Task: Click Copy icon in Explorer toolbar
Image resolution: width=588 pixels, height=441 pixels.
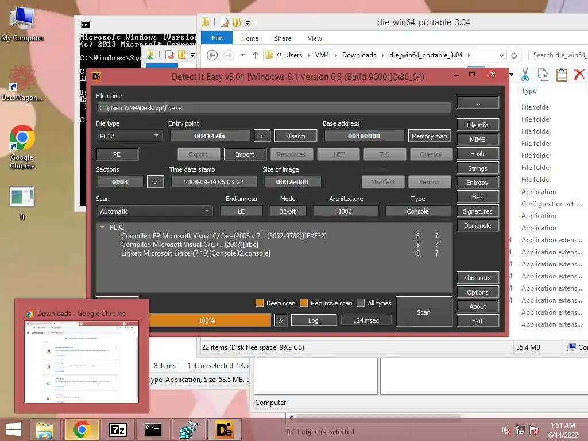Action: (x=543, y=75)
